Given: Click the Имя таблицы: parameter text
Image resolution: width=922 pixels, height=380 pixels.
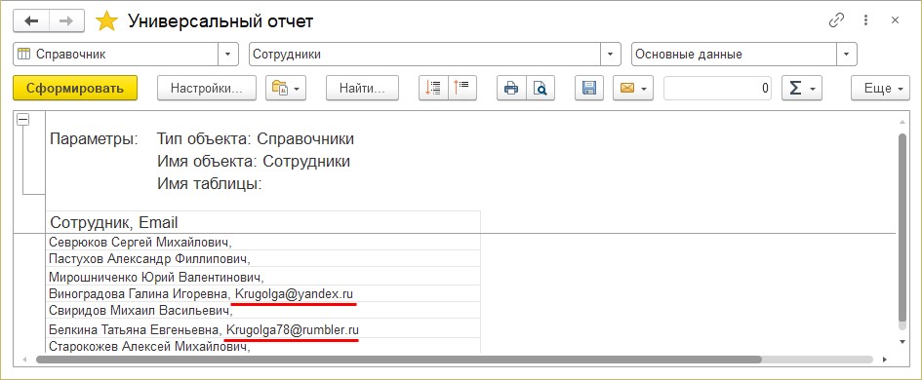Looking at the screenshot, I should [210, 183].
